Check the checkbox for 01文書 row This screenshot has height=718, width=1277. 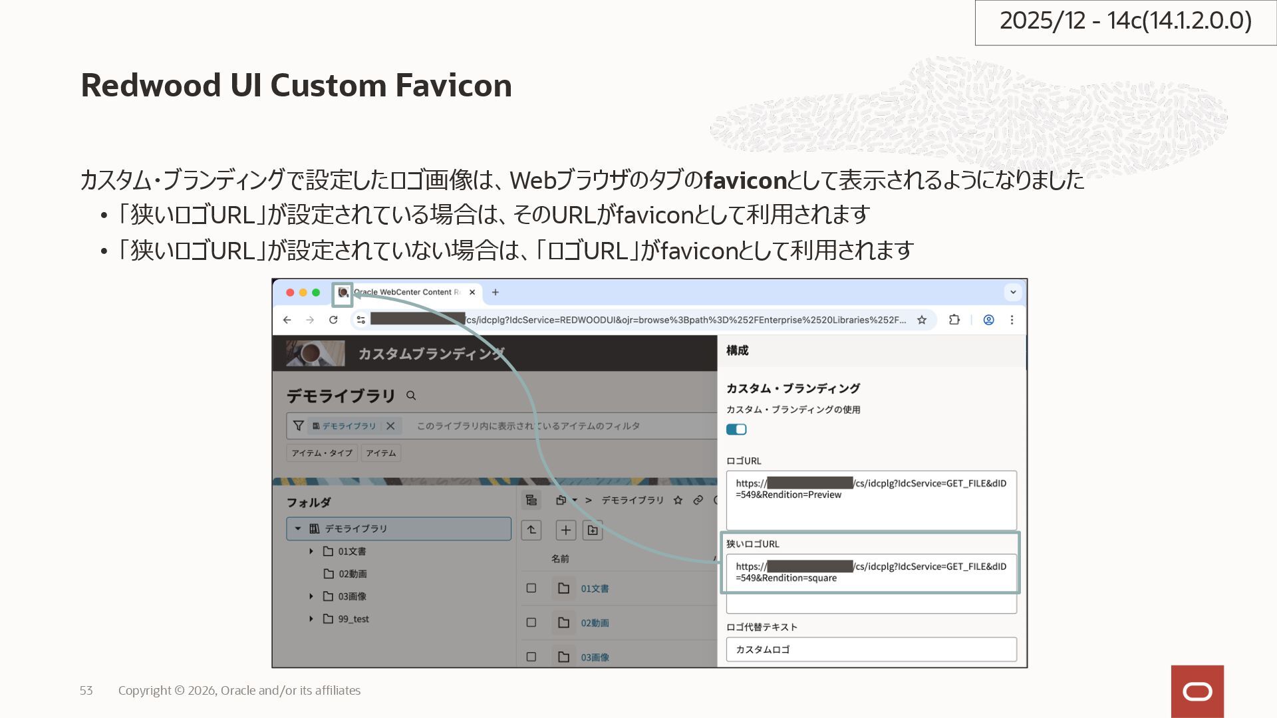point(531,588)
